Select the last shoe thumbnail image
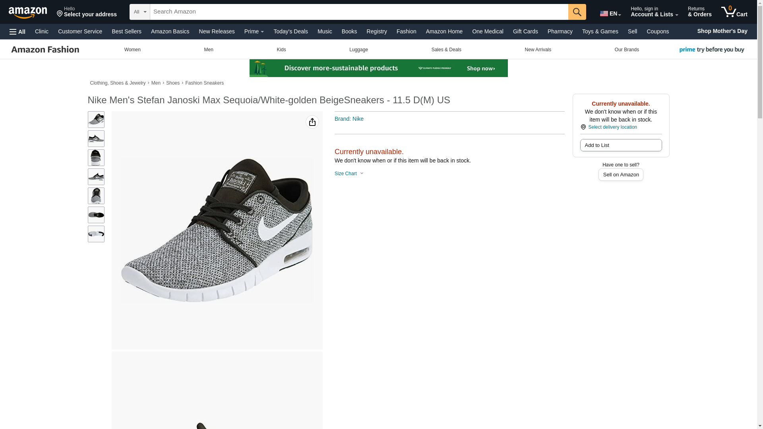Viewport: 763px width, 429px height. coord(96,234)
